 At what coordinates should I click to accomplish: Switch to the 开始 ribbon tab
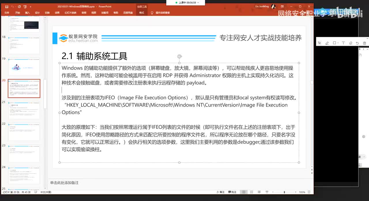coord(18,13)
